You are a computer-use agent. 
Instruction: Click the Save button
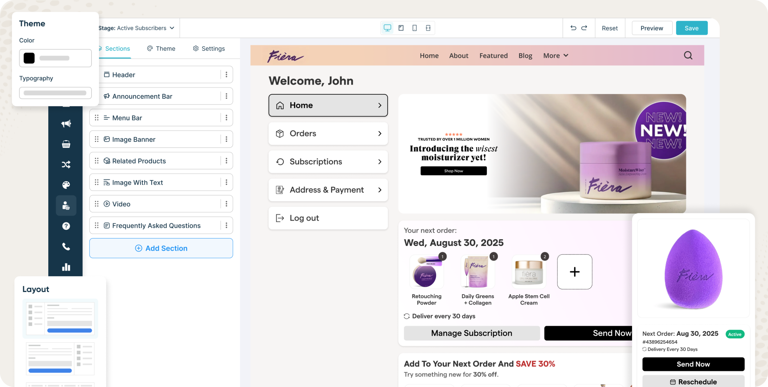pos(691,28)
